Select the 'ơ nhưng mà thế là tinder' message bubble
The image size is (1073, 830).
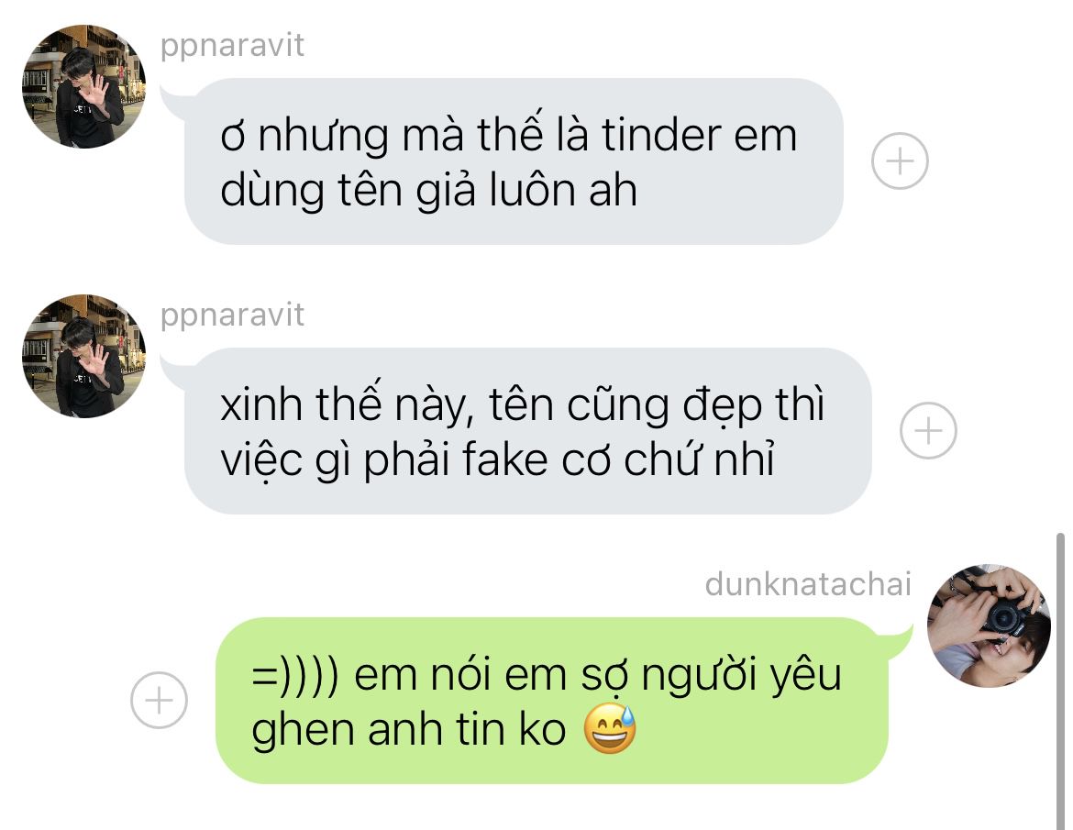(514, 161)
